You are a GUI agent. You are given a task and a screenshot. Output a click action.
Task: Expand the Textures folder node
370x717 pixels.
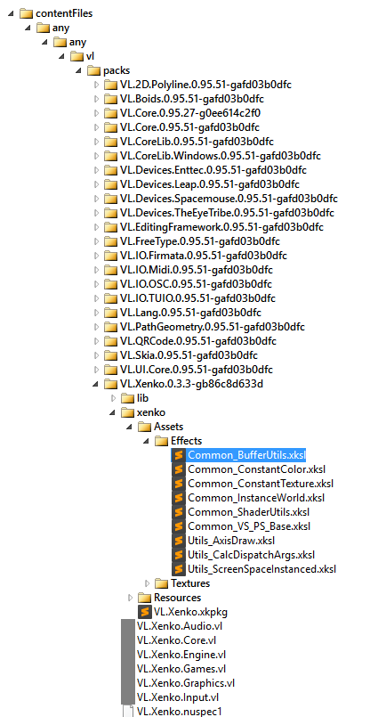coord(147,583)
